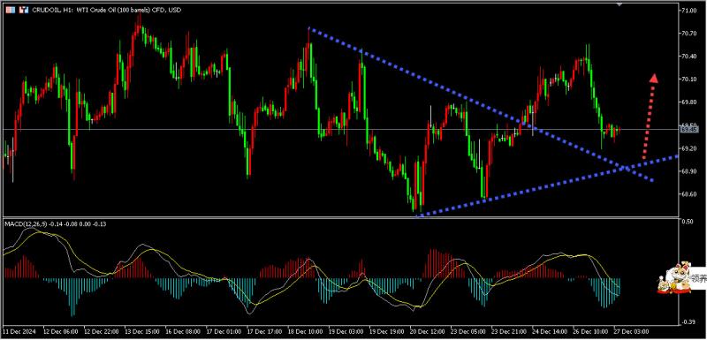
Task: Click the 12 Dec 22:00 time label
Action: point(102,331)
